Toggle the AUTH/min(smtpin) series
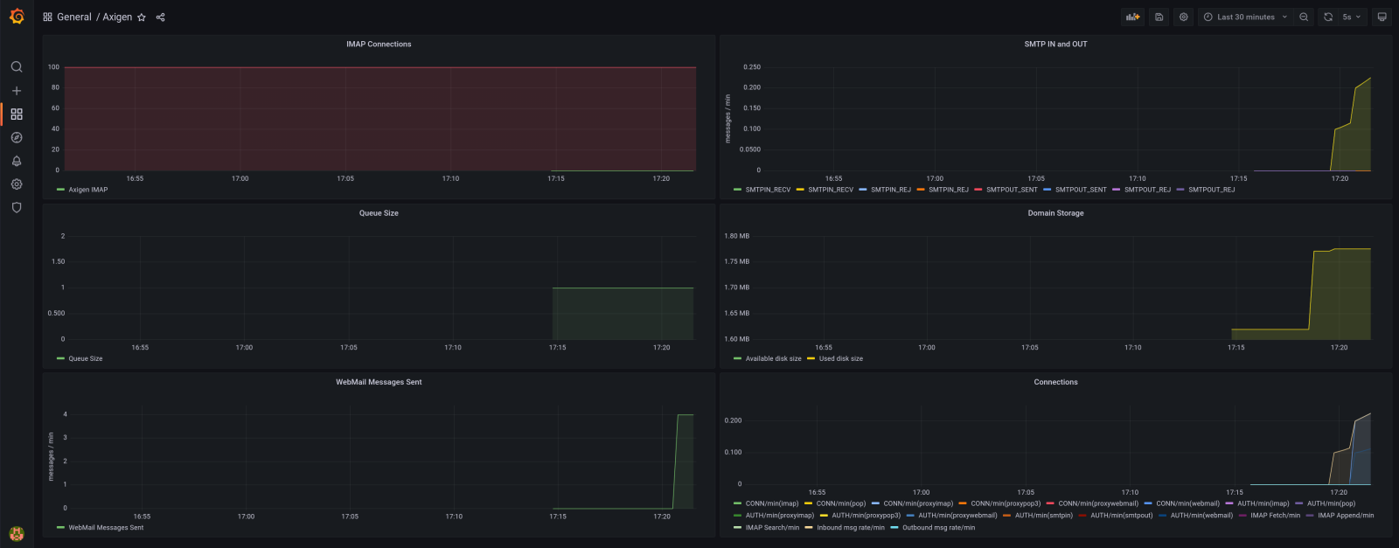Viewport: 1399px width, 548px height. coord(1043,516)
